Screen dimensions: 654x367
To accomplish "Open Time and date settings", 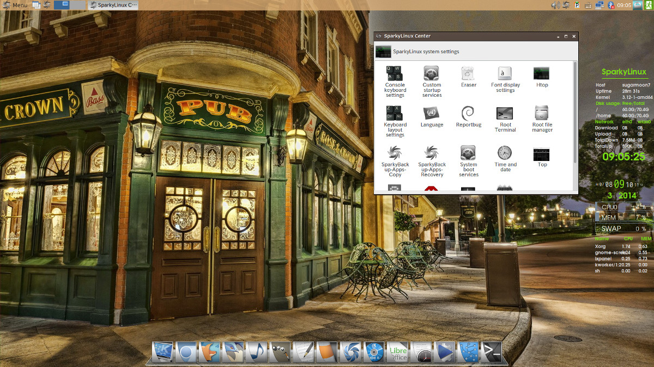I will 505,159.
